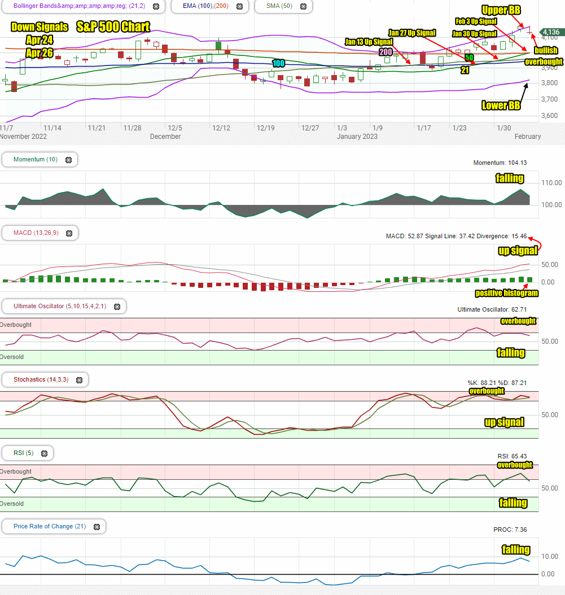Click the Stochastics (14,3,3) indicator label
This screenshot has width=565, height=595.
pyautogui.click(x=41, y=379)
